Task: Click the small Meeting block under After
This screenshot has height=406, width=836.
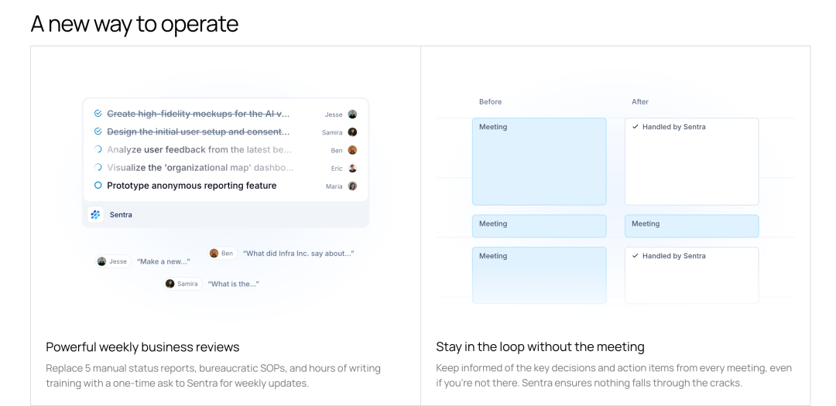Action: click(x=691, y=226)
